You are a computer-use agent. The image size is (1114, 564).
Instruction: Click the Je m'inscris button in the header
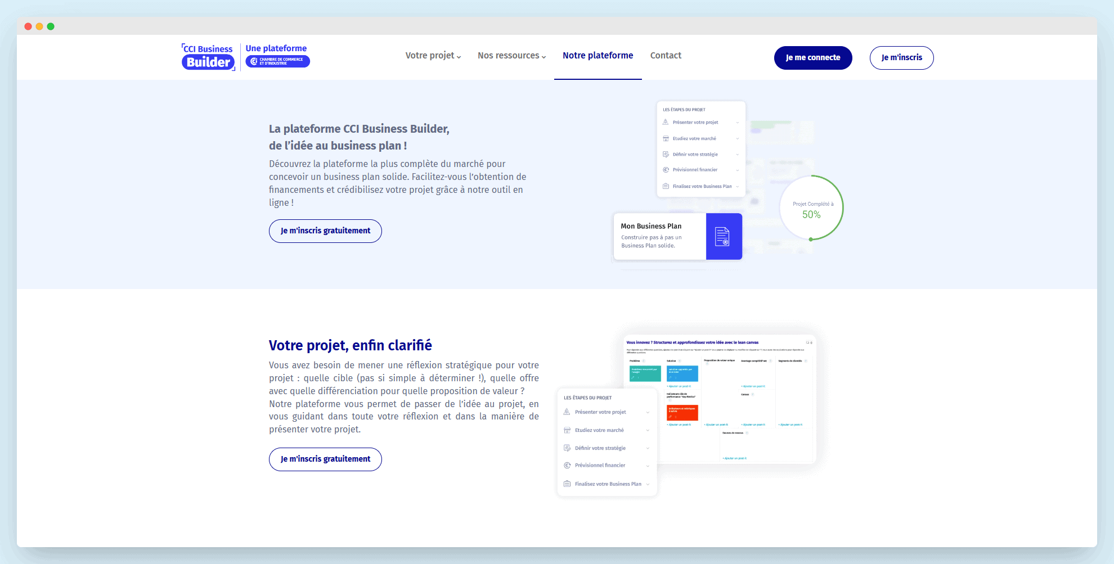901,58
